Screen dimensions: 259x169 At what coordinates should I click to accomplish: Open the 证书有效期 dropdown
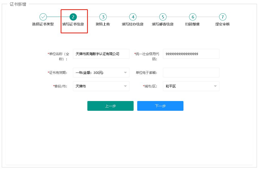click(101, 73)
